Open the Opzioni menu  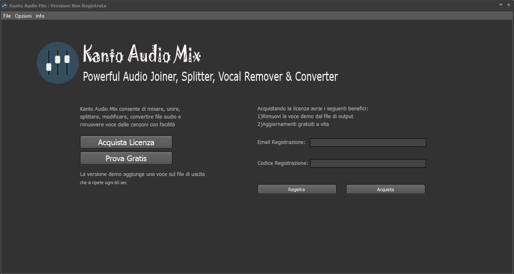tap(23, 16)
